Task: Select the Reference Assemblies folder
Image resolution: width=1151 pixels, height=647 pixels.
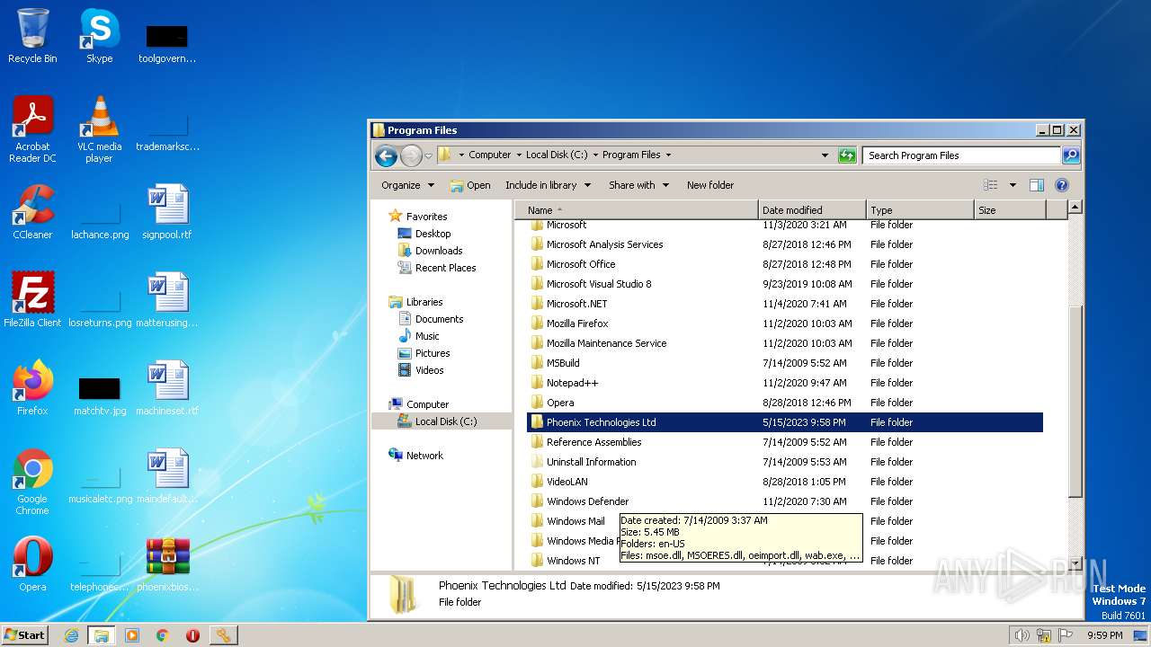Action: click(x=593, y=442)
